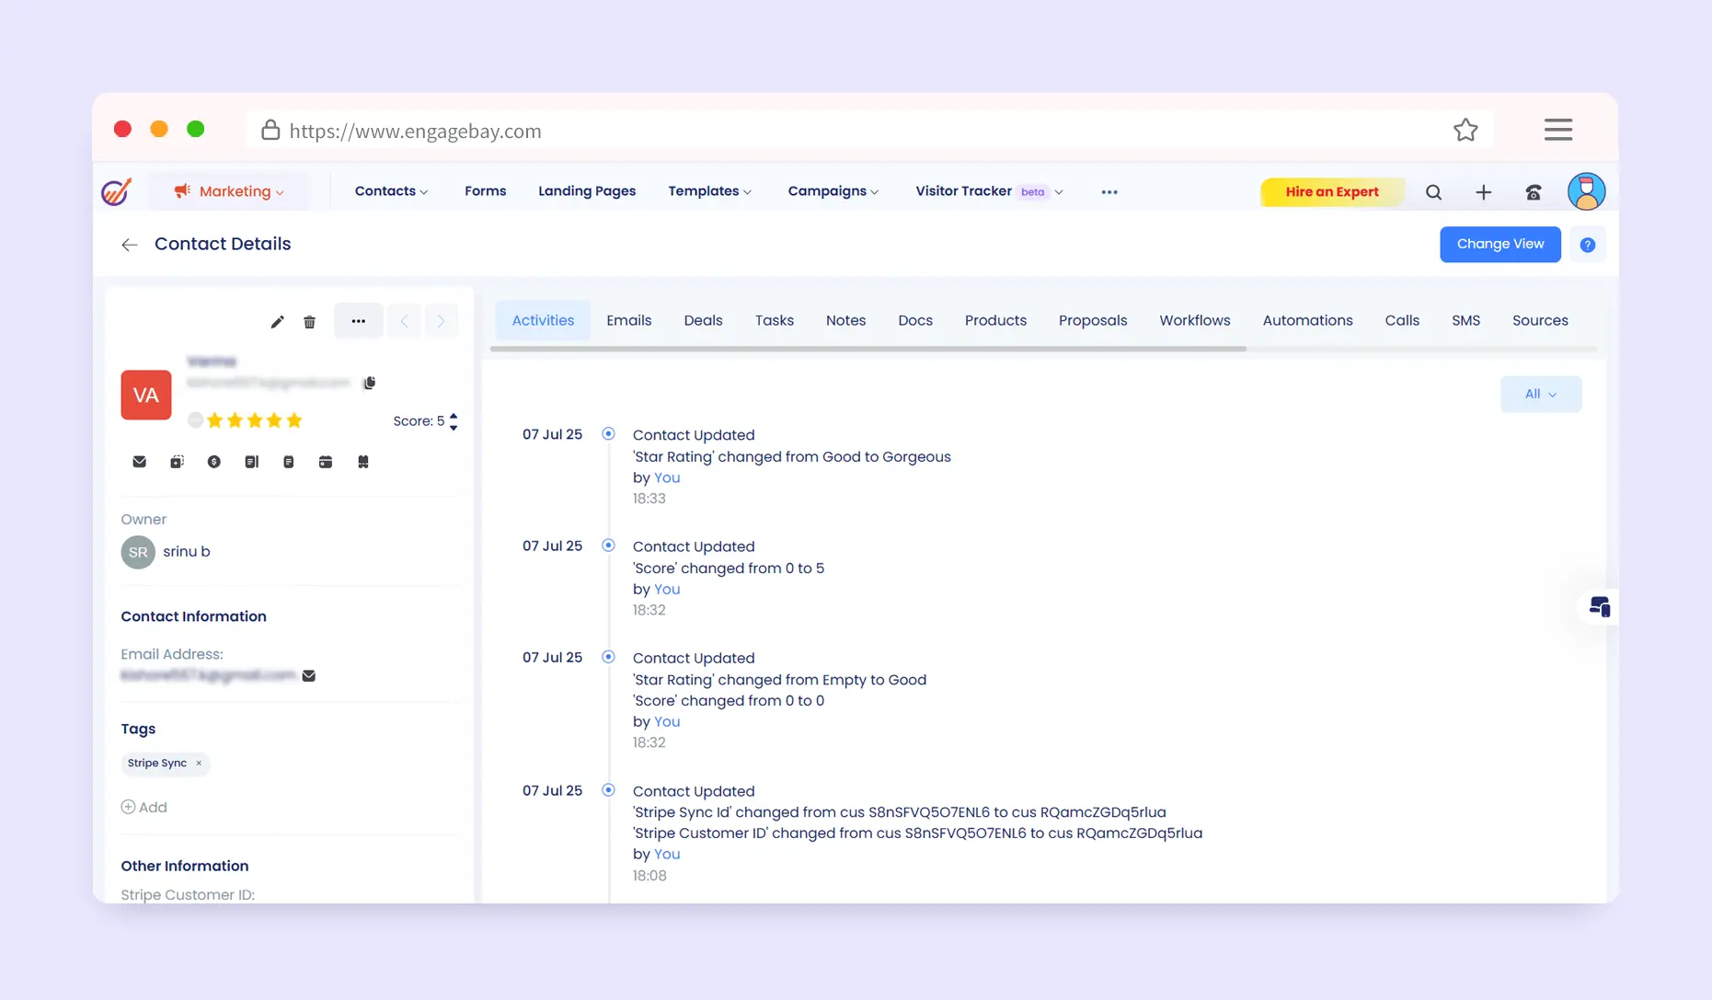Click the envelope send email quick action

140,462
